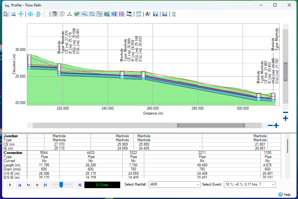Open the tabular results view icon
Image resolution: width=298 pixels, height=199 pixels.
point(99,14)
